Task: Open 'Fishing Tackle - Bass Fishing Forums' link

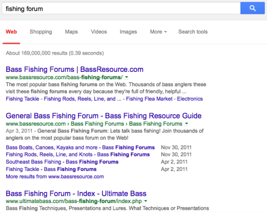Action: (x=51, y=169)
